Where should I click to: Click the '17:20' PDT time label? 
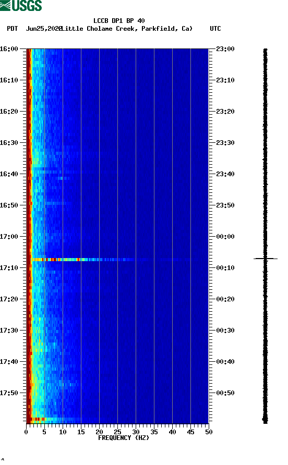(x=9, y=299)
